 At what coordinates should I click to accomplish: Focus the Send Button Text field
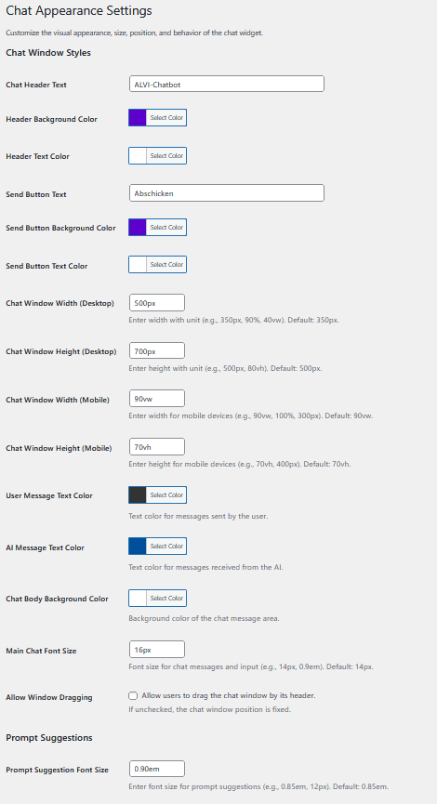click(227, 193)
